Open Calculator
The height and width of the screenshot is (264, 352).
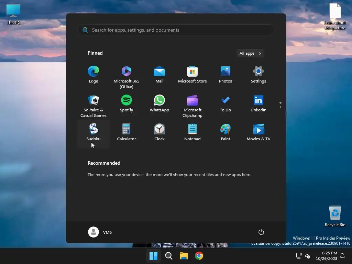(126, 133)
